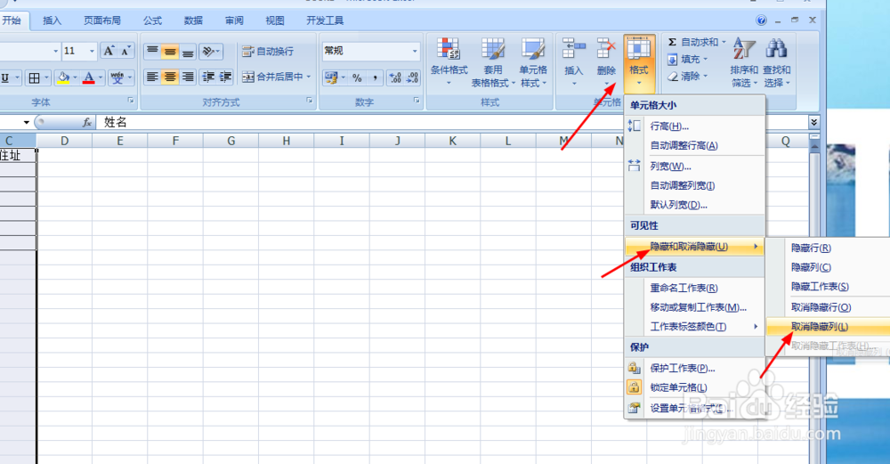Open 条件格式 conditional formatting
890x464 pixels.
click(x=449, y=62)
